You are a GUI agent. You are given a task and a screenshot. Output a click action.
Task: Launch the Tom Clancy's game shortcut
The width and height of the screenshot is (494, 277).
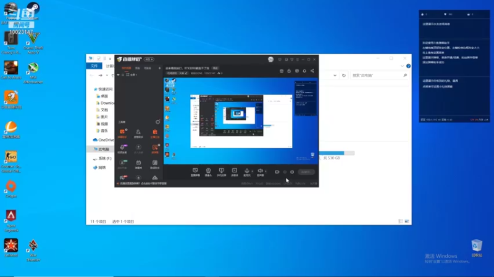pyautogui.click(x=11, y=43)
